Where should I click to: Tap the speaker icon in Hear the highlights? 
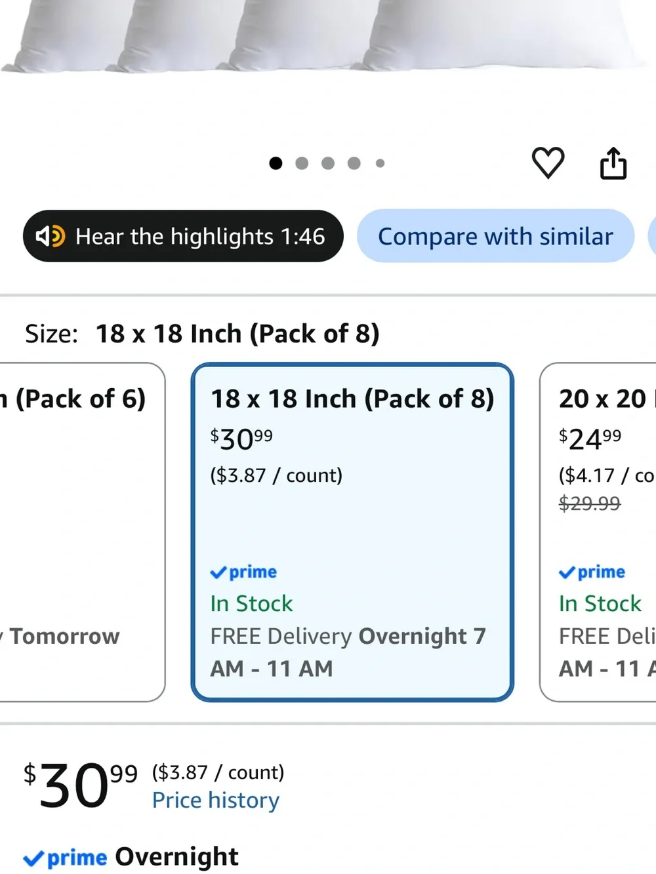[51, 236]
